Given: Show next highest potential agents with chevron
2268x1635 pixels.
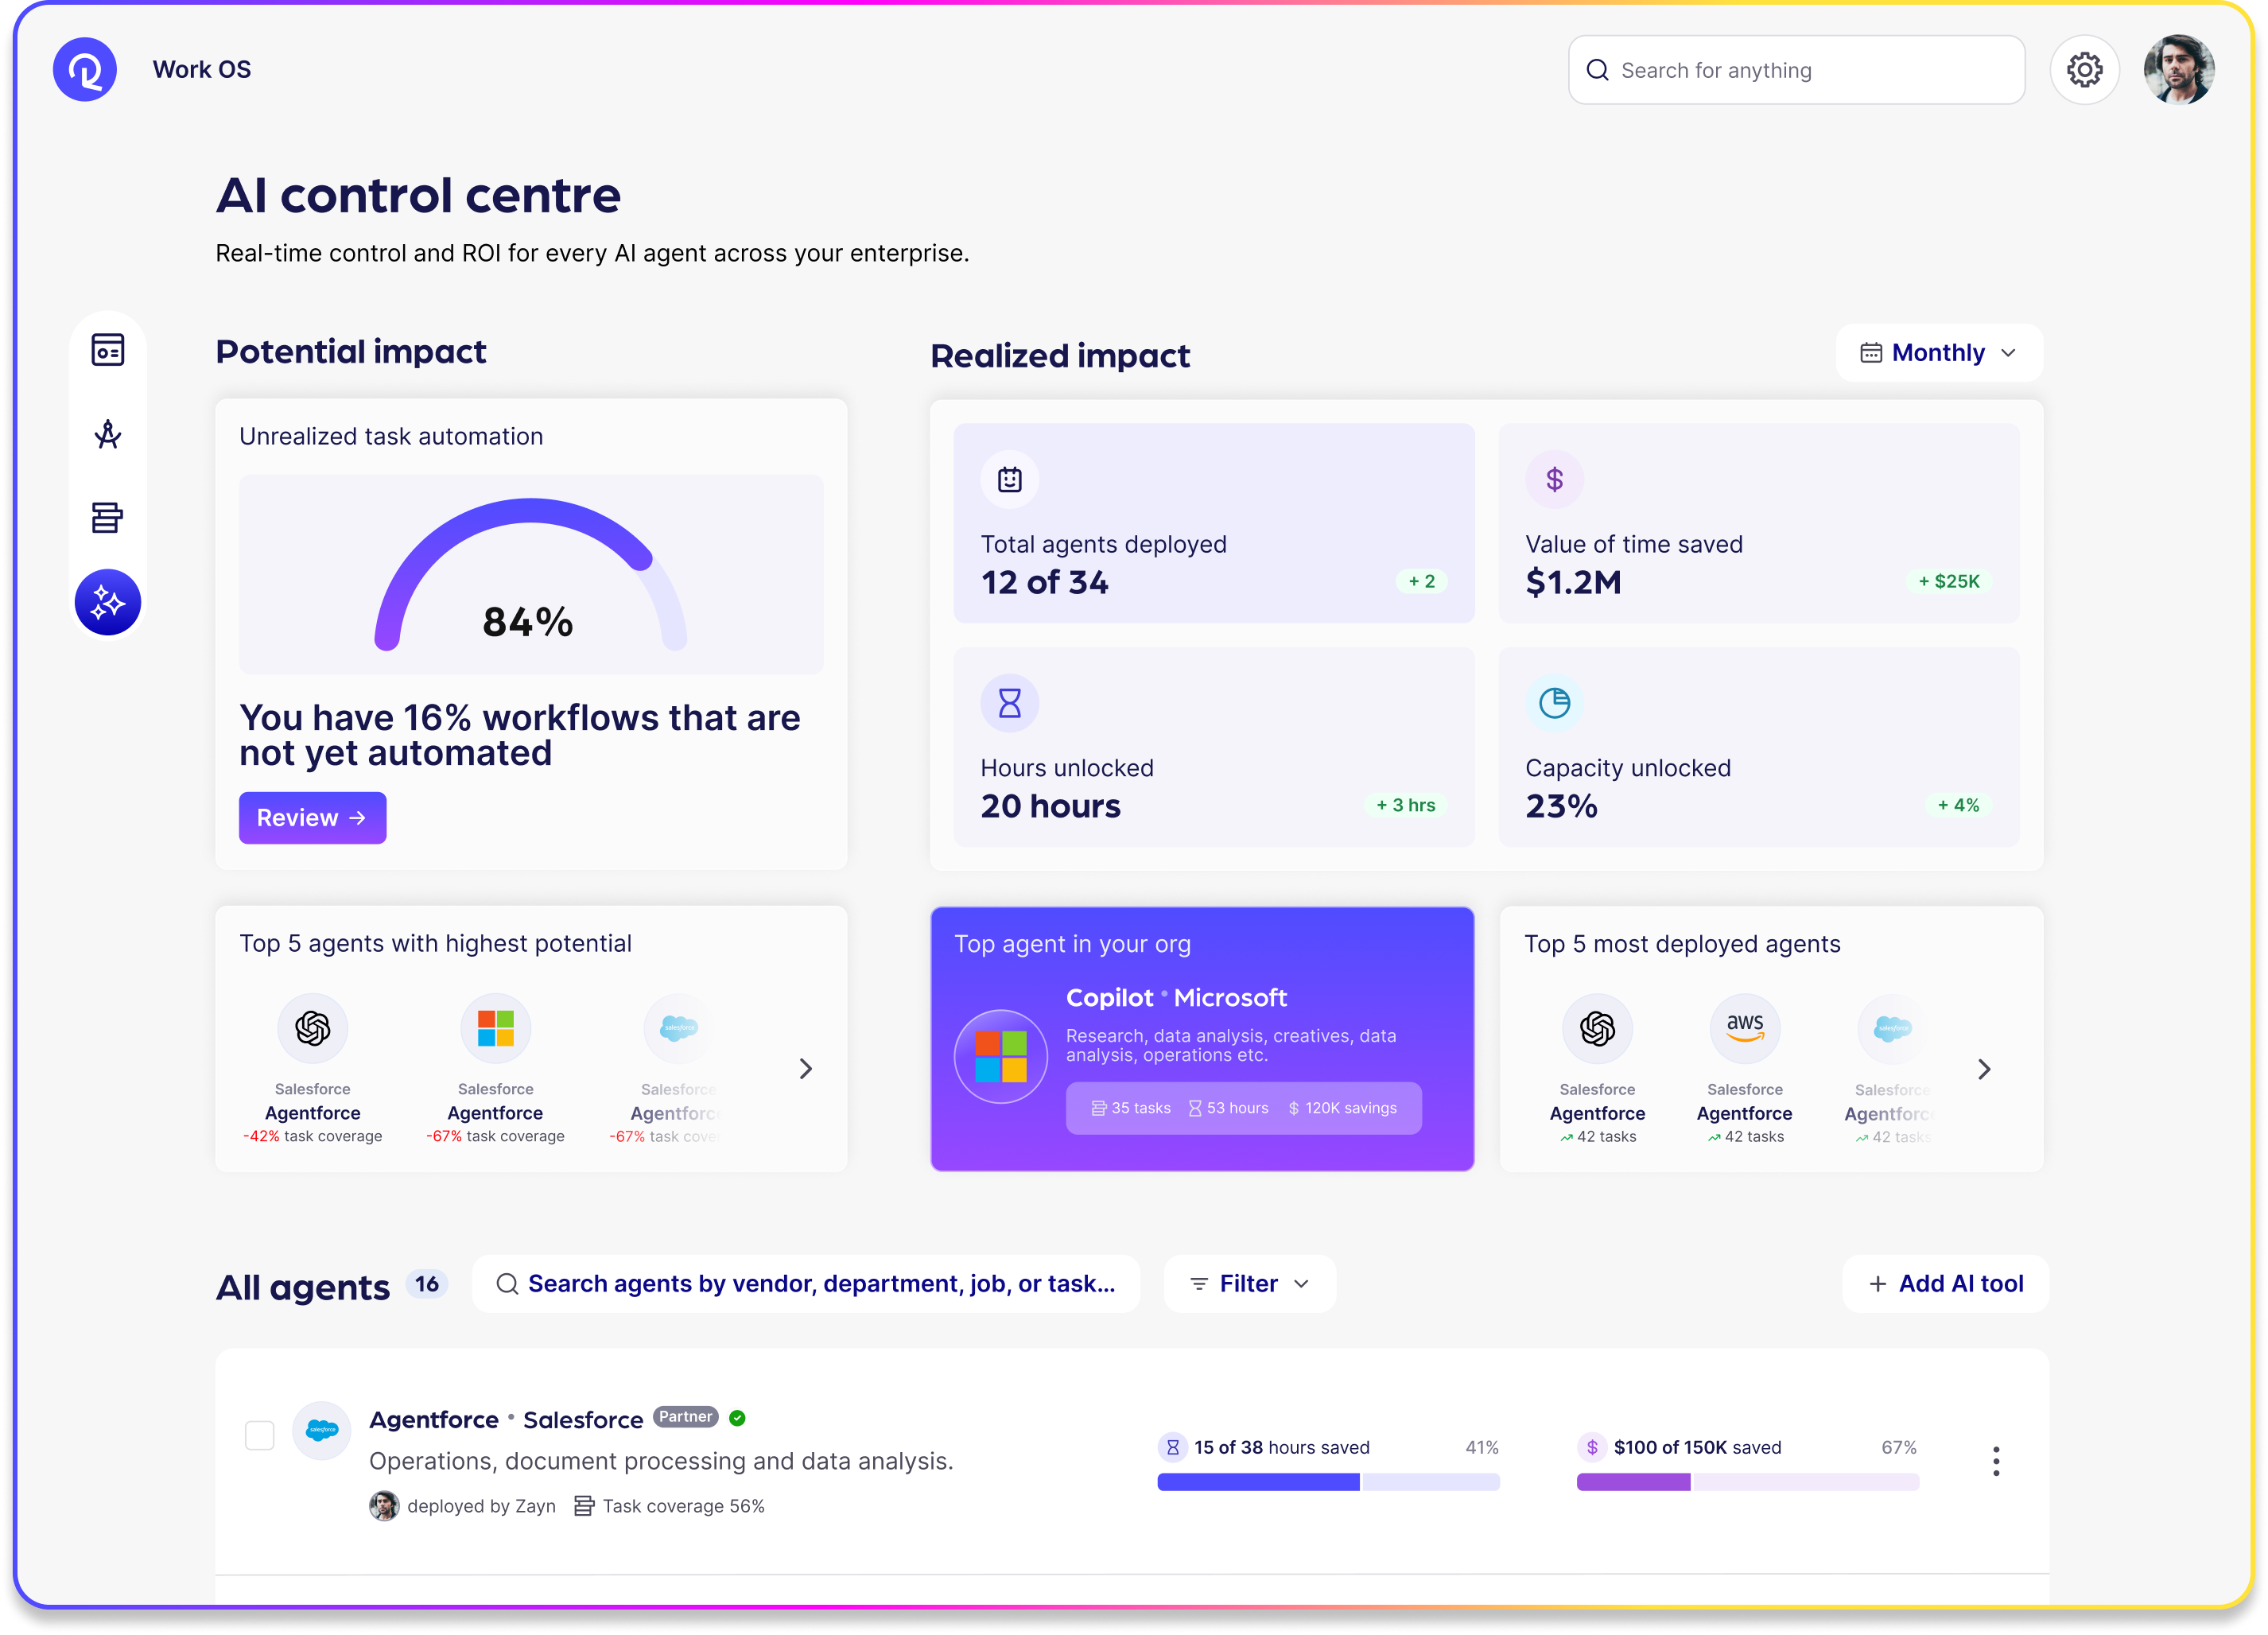Looking at the screenshot, I should point(806,1069).
